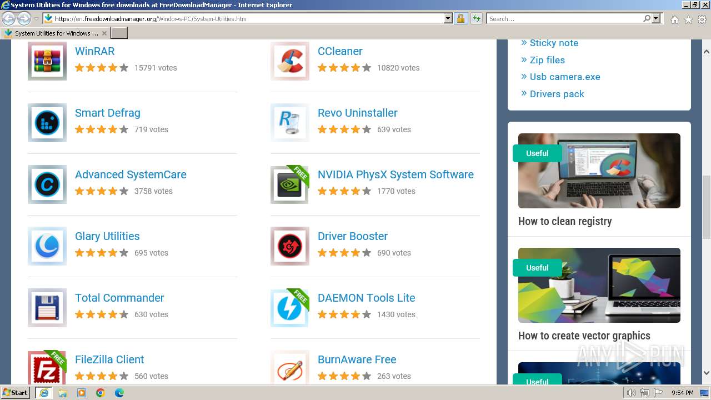Open the WinRAR app icon

click(47, 61)
